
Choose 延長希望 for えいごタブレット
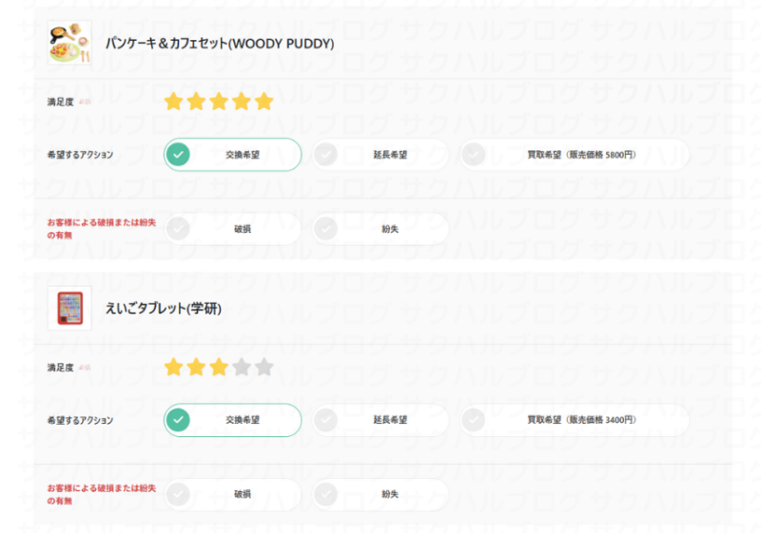(x=380, y=420)
